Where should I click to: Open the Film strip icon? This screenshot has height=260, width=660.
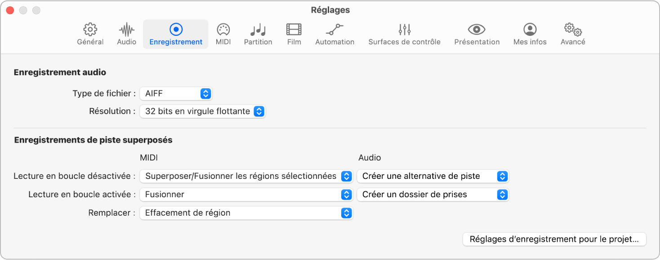pos(294,30)
